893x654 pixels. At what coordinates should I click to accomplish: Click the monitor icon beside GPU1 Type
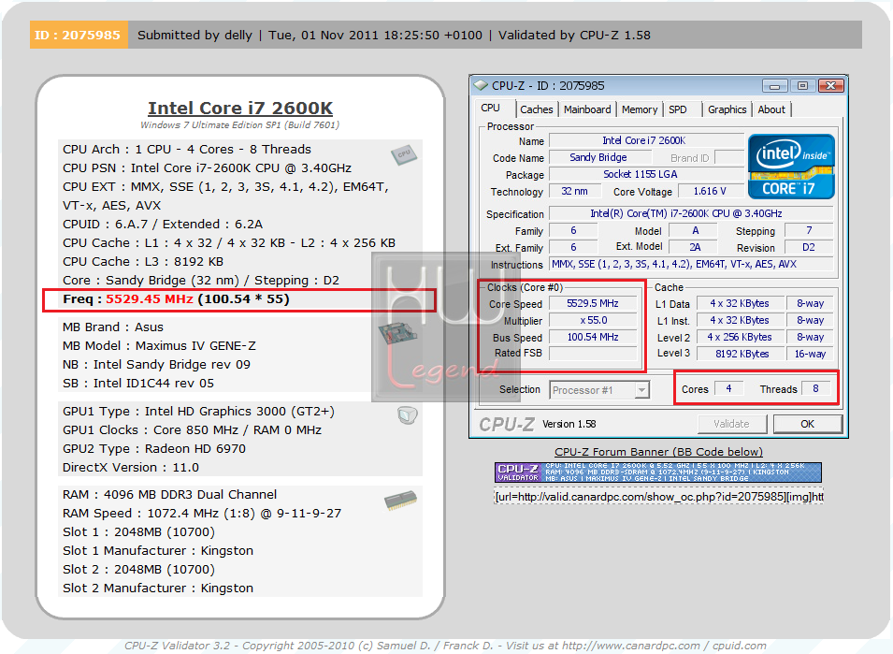coord(407,414)
